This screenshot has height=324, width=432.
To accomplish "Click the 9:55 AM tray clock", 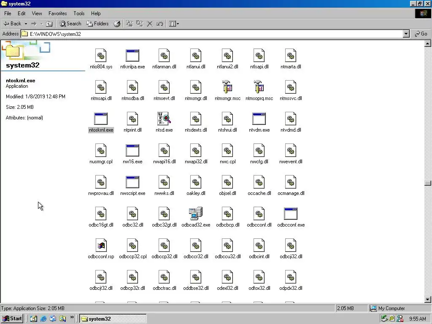I will coord(418,319).
